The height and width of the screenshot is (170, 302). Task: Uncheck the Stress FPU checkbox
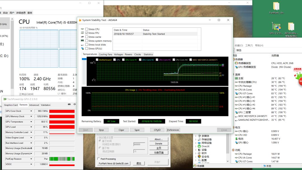coord(87,33)
